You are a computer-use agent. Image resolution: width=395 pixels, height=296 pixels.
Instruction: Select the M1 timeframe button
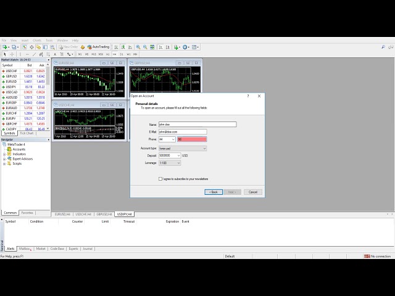click(x=80, y=54)
